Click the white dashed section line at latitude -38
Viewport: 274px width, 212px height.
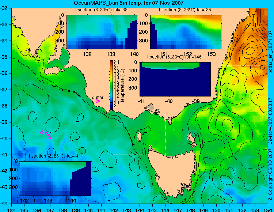point(70,101)
